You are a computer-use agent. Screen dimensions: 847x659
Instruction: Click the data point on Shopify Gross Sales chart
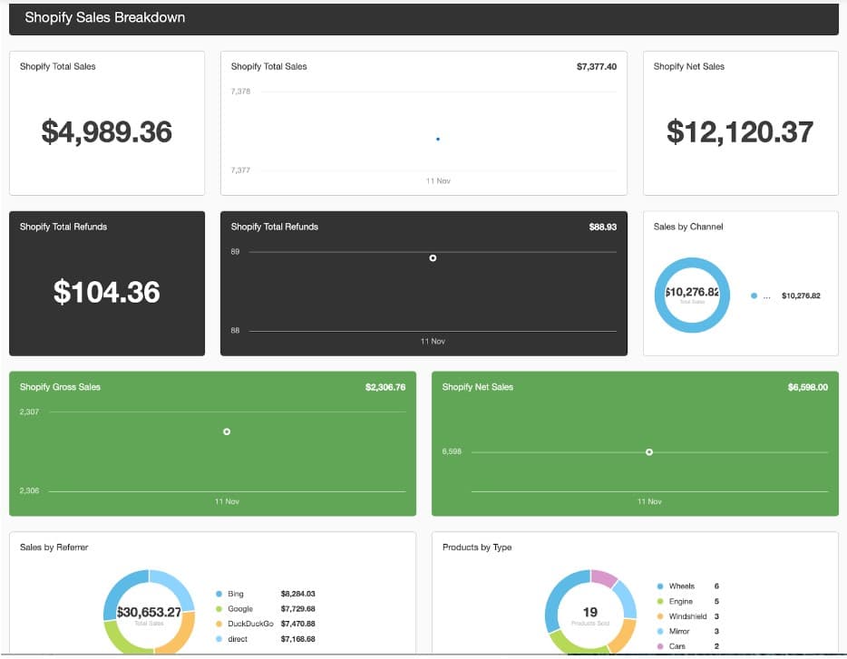[x=226, y=432]
